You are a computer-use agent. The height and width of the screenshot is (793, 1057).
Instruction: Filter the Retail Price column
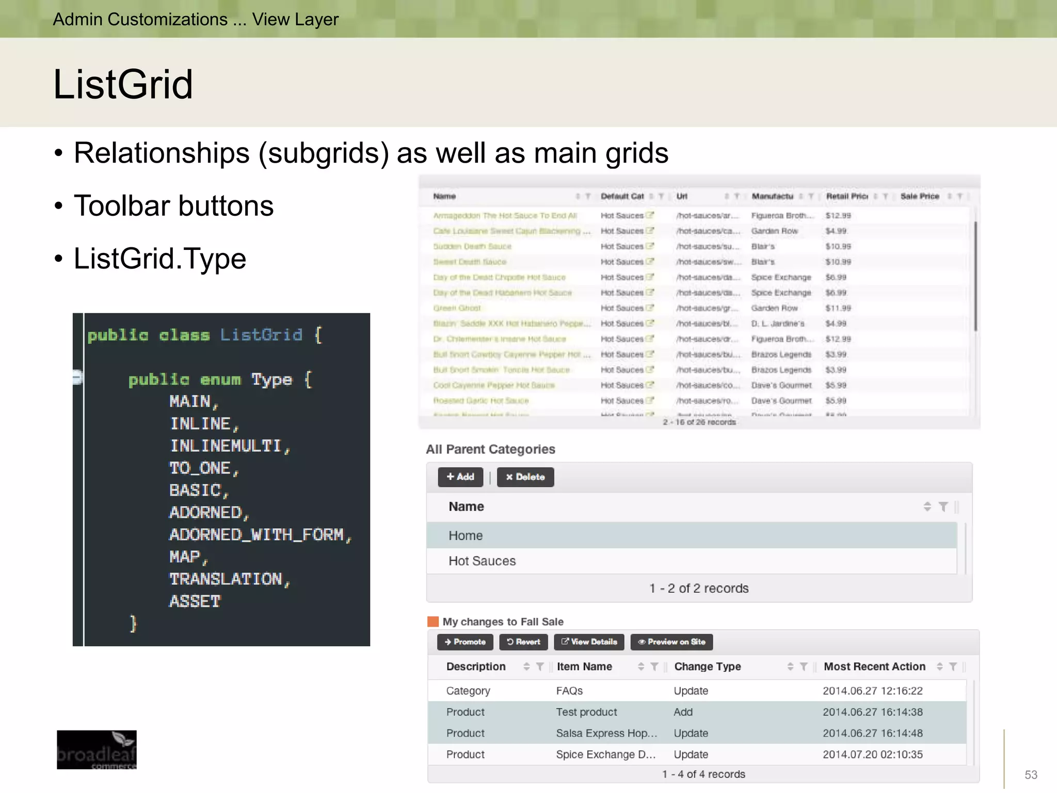tap(886, 196)
